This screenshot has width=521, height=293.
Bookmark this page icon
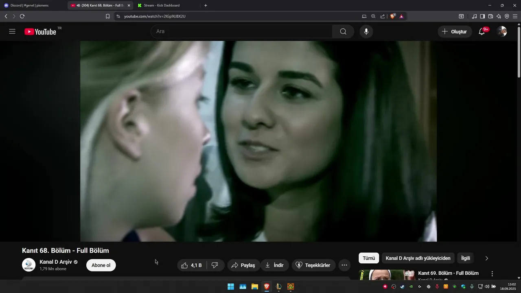click(107, 16)
